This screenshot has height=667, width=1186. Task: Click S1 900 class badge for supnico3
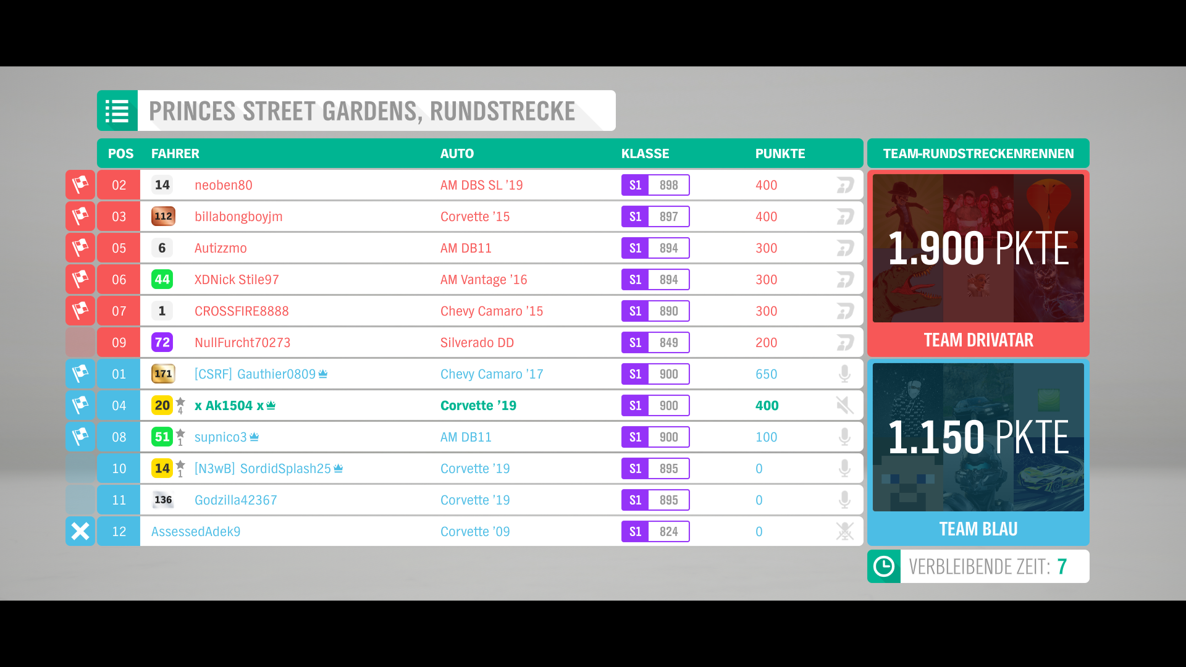(x=655, y=437)
